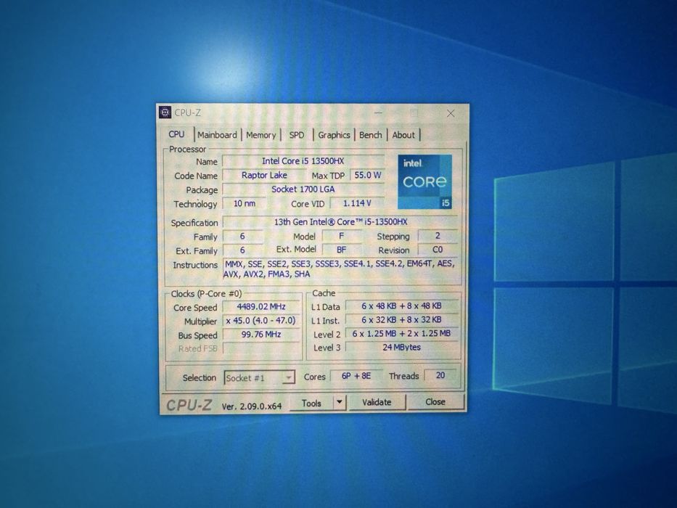Click the version text Ver. 2.09.0.x64

pyautogui.click(x=252, y=406)
